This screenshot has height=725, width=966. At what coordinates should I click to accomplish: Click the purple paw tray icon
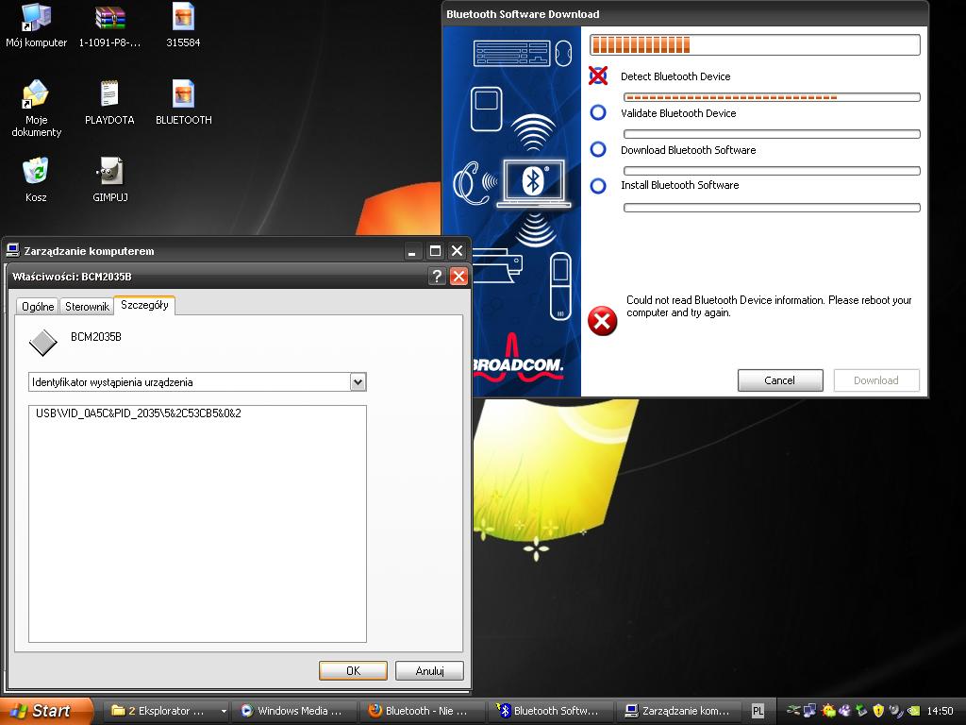(845, 711)
